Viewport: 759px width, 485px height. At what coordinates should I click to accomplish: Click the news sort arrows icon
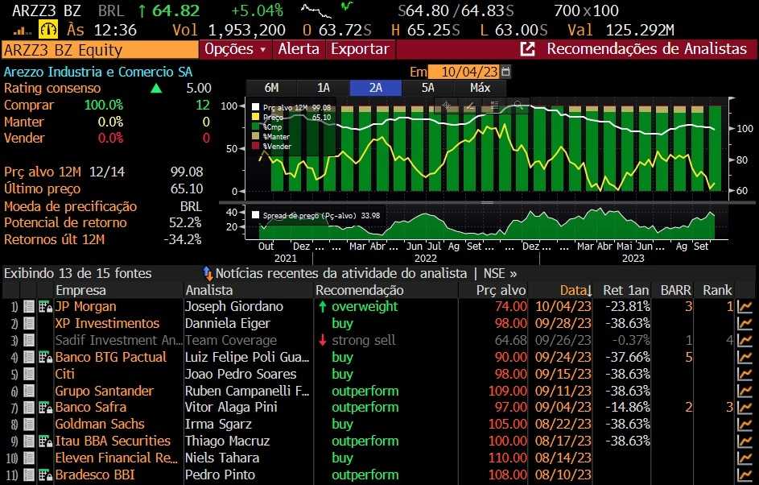(208, 274)
